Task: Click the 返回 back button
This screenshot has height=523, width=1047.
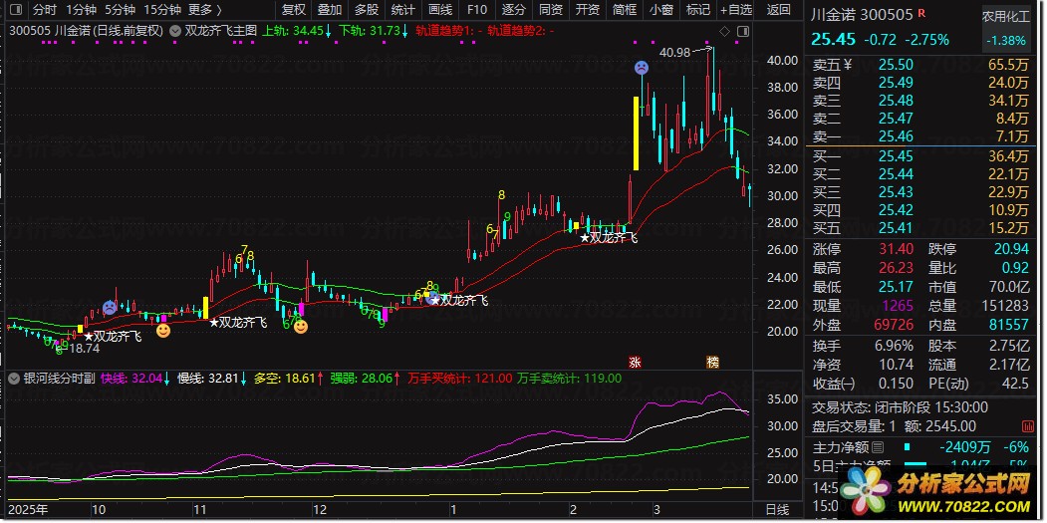Action: click(779, 9)
